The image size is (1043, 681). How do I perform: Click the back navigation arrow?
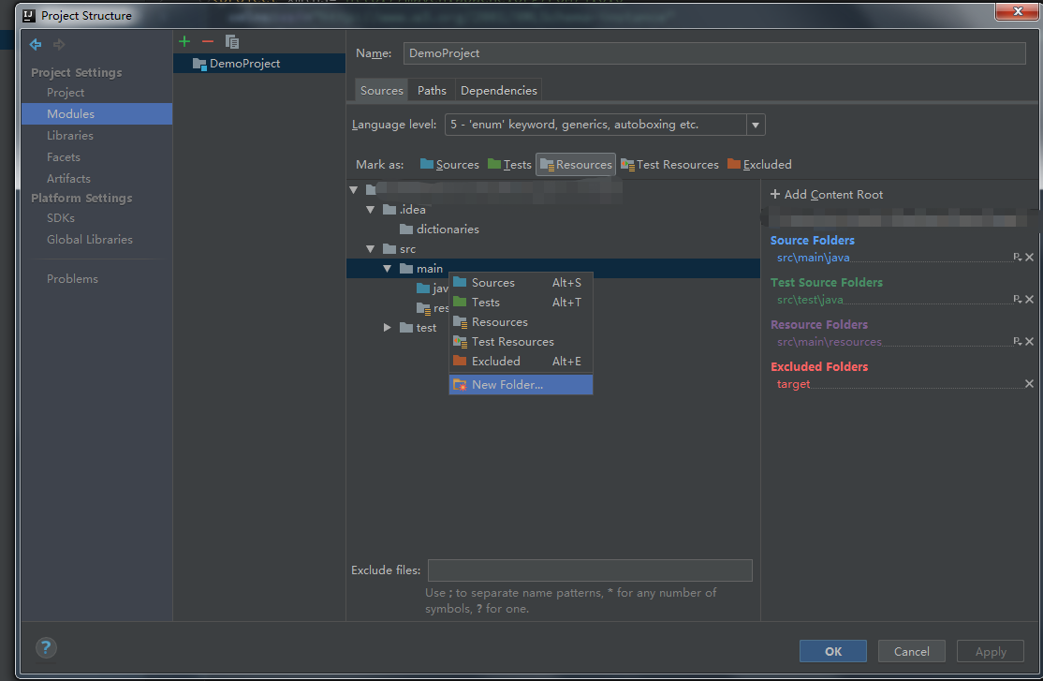pyautogui.click(x=35, y=44)
